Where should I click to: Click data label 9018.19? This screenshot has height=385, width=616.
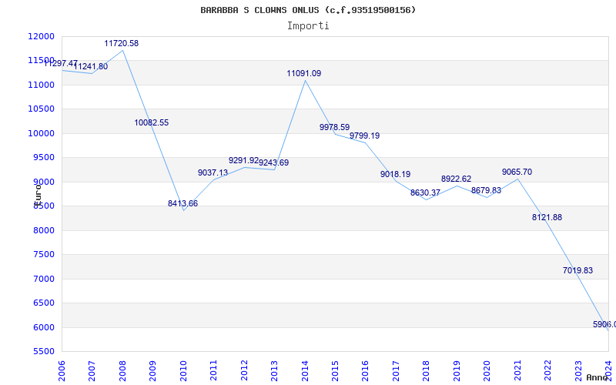pos(395,174)
